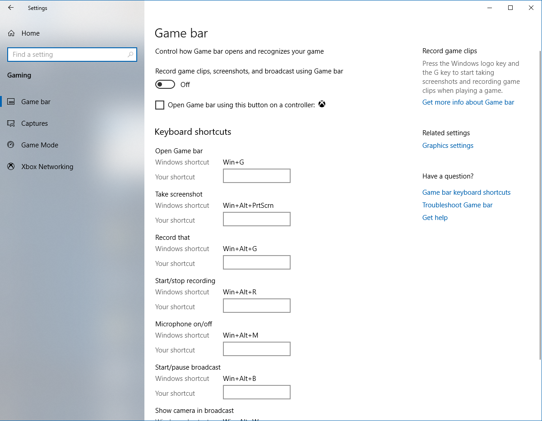The image size is (542, 421).
Task: Open Game bar keyboard shortcuts link
Action: [466, 192]
